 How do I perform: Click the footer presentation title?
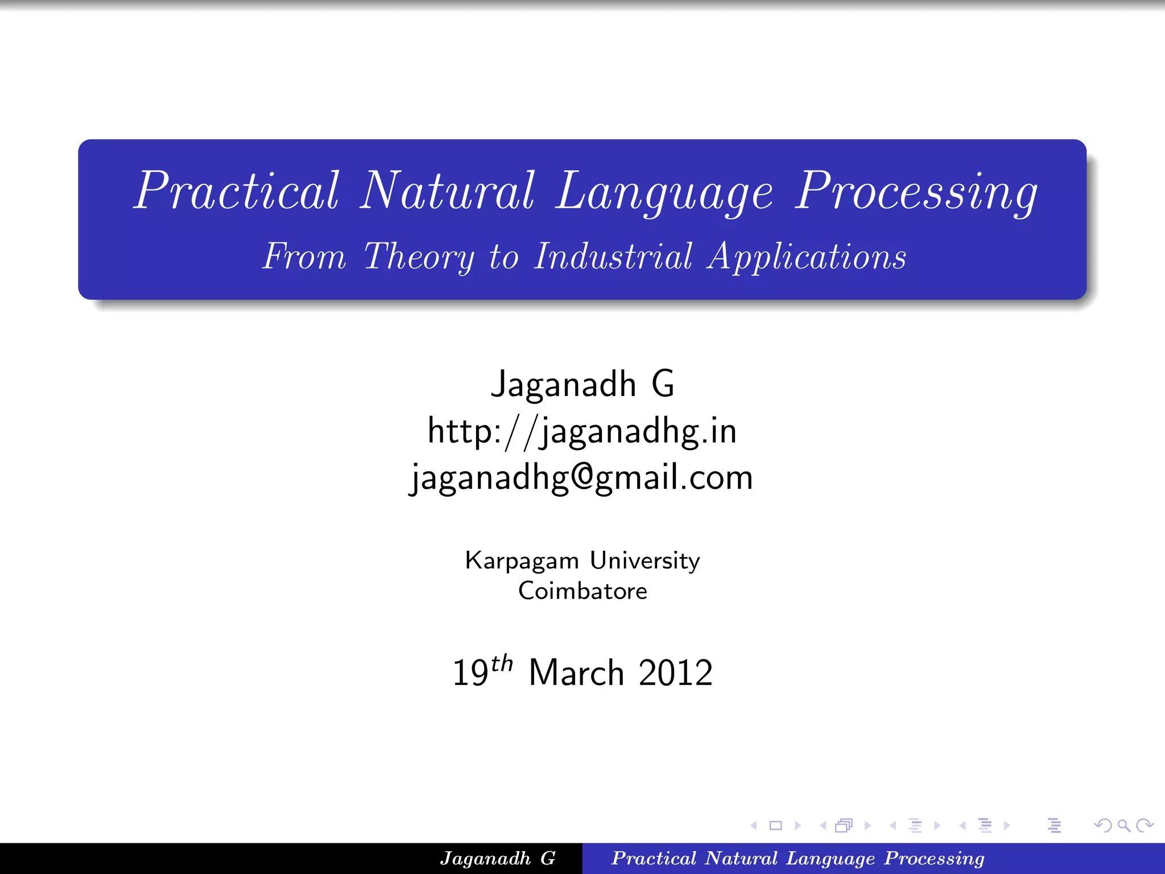click(x=798, y=858)
